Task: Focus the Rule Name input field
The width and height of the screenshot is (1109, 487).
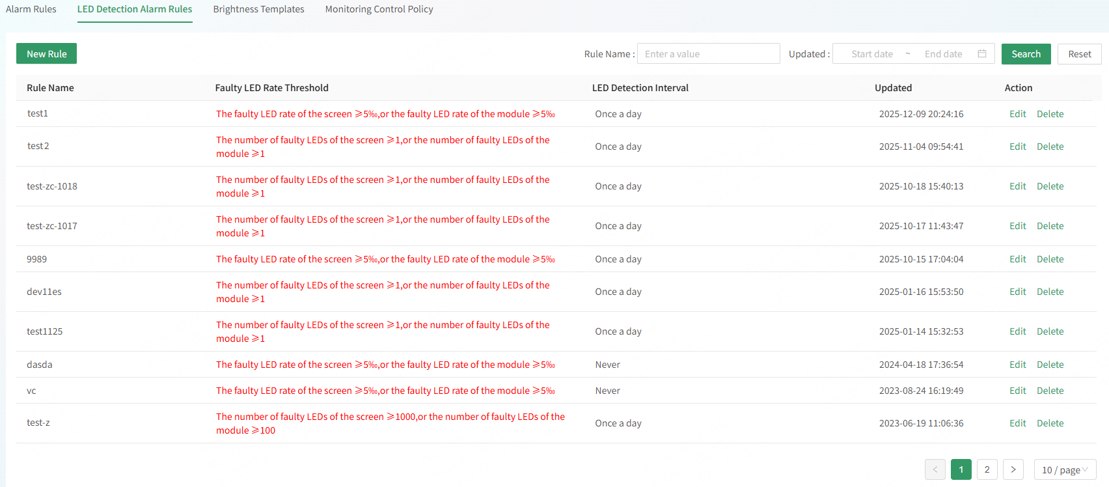Action: 708,54
